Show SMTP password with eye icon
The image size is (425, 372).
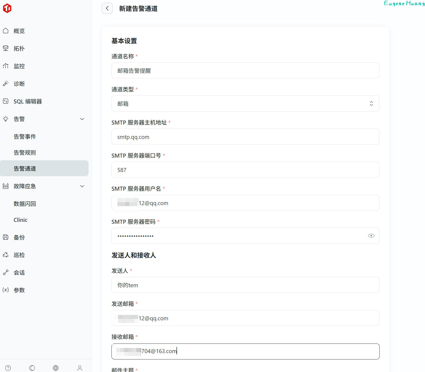[371, 236]
